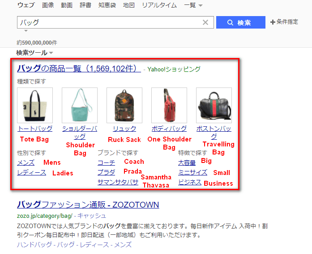The image size is (312, 254).
Task: Open 一覧 dropdown in search tabs
Action: coord(193,5)
